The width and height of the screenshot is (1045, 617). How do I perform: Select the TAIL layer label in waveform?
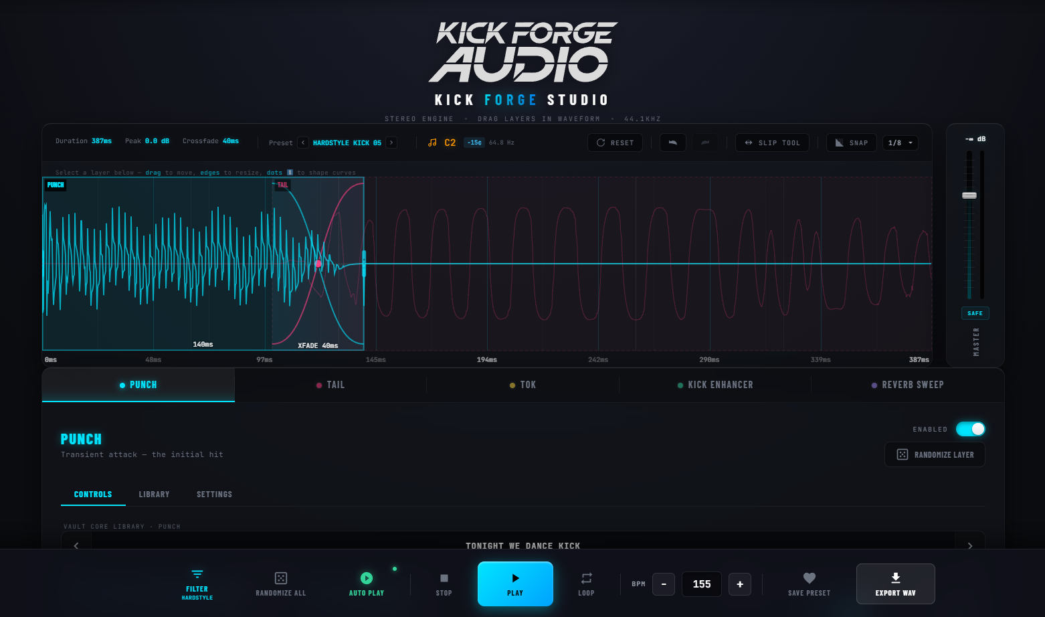coord(283,185)
